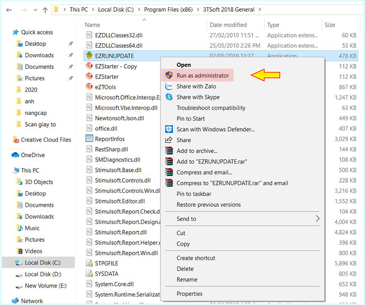Choose Create shortcut
The width and height of the screenshot is (365, 305).
coord(196,258)
